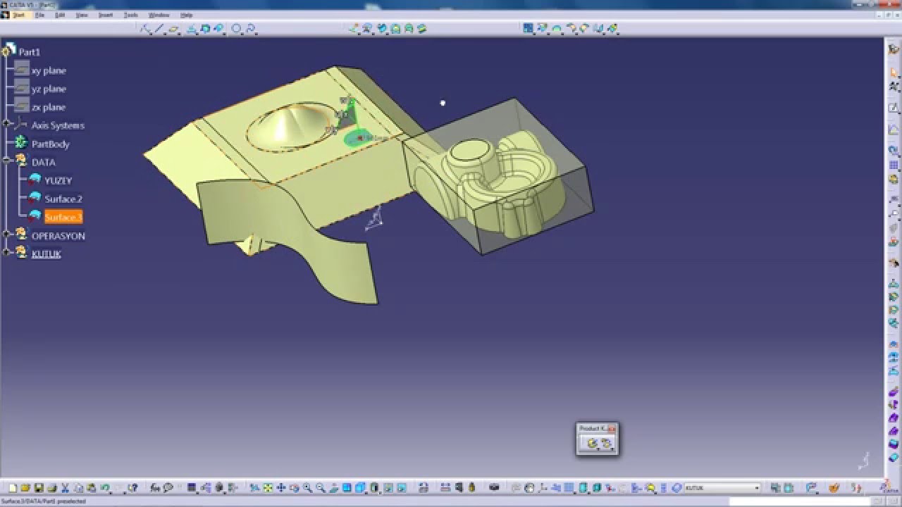
Task: Click second icon in Product Knowledge toolbar
Action: [605, 443]
